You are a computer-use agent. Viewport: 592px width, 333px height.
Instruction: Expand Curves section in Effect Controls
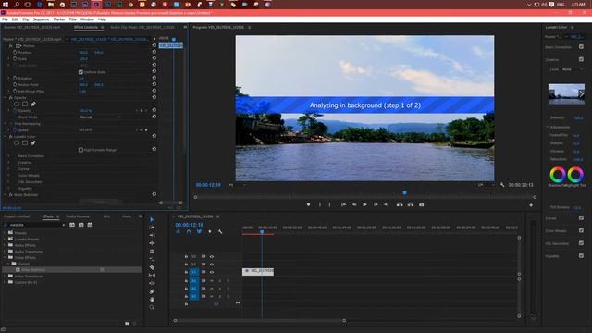tap(9, 168)
